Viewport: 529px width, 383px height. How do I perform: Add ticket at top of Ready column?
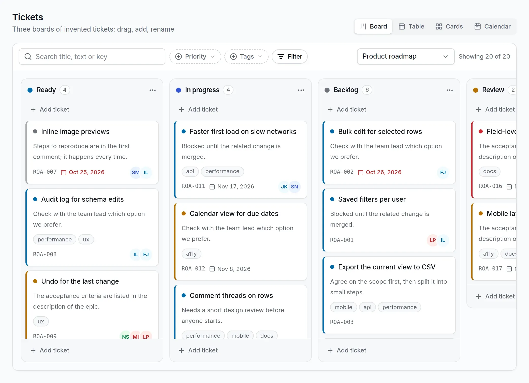(50, 110)
